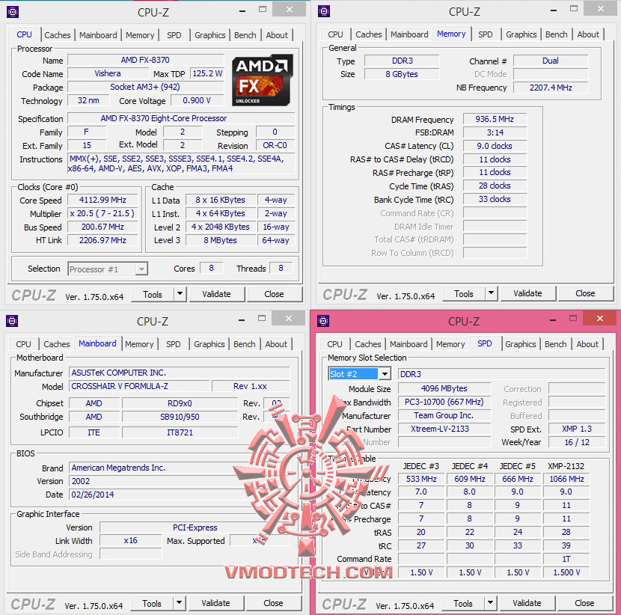Open Graphics tab in Memory window

[x=521, y=34]
